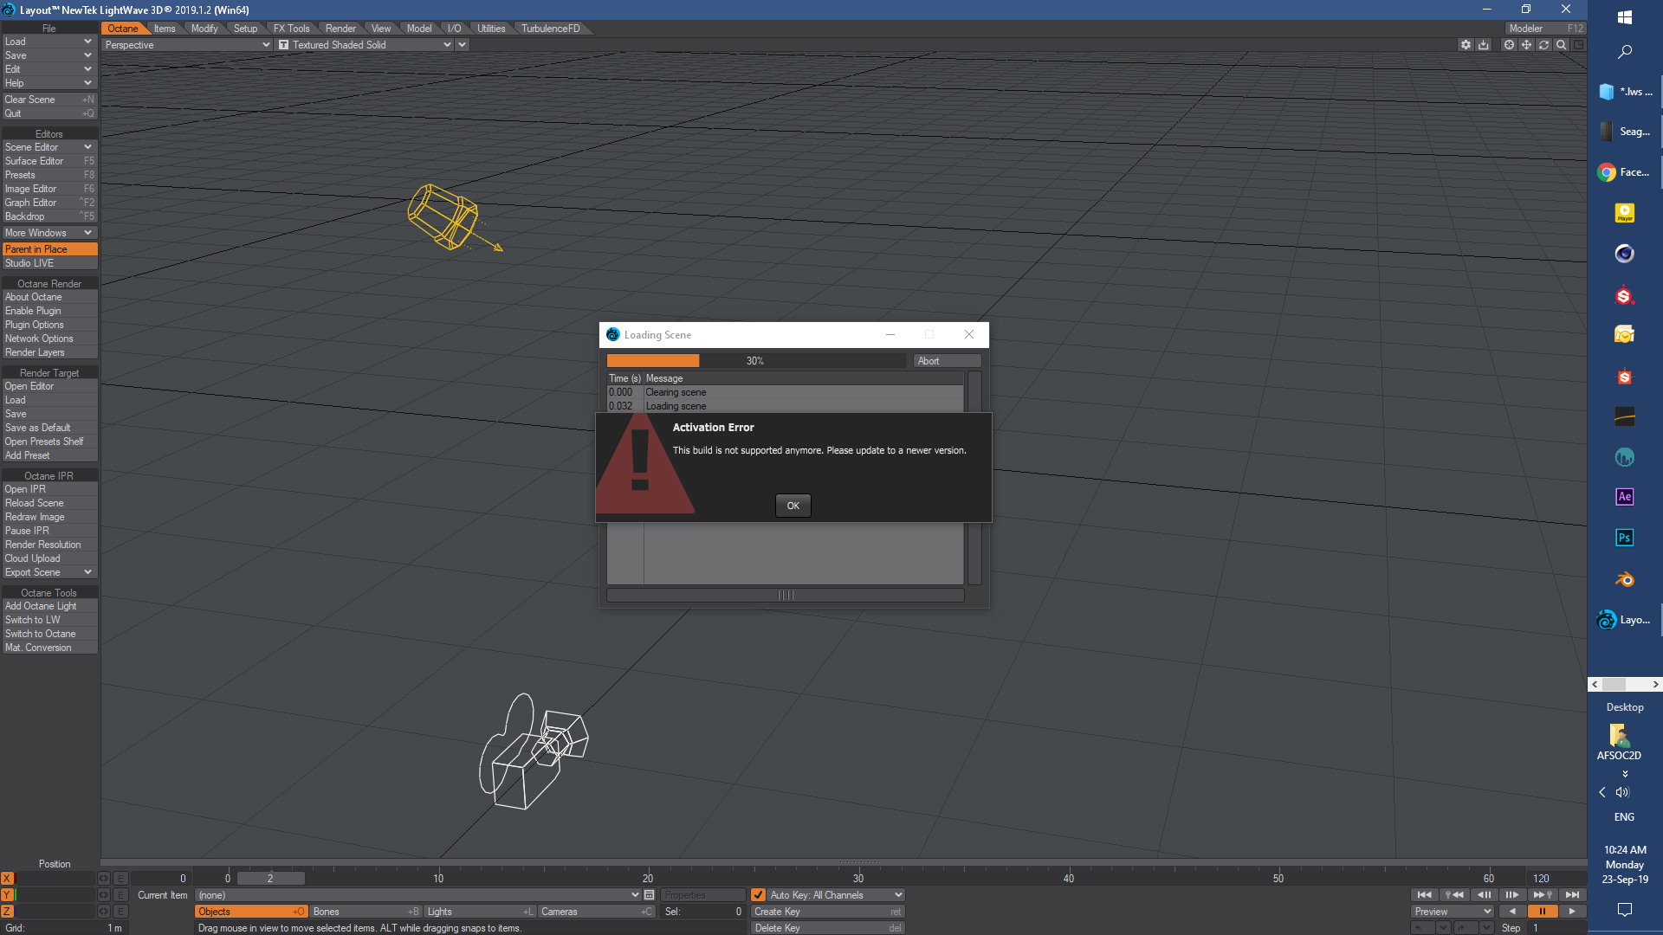Click the loading progress bar at 30%
The image size is (1663, 935).
[755, 361]
